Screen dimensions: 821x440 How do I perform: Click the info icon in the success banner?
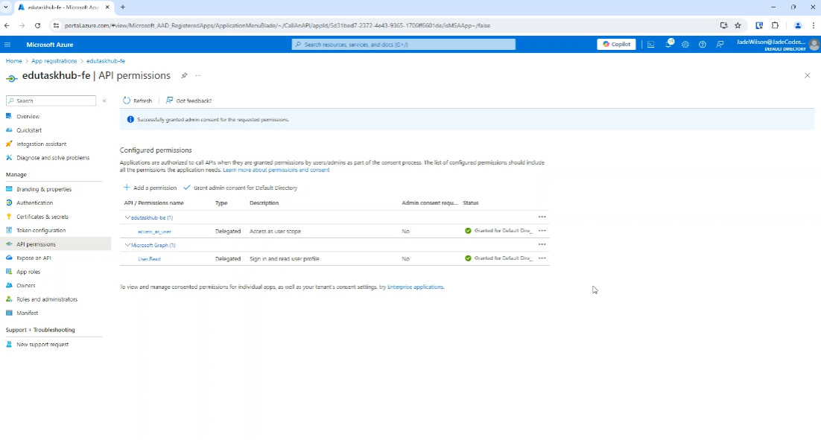[130, 119]
